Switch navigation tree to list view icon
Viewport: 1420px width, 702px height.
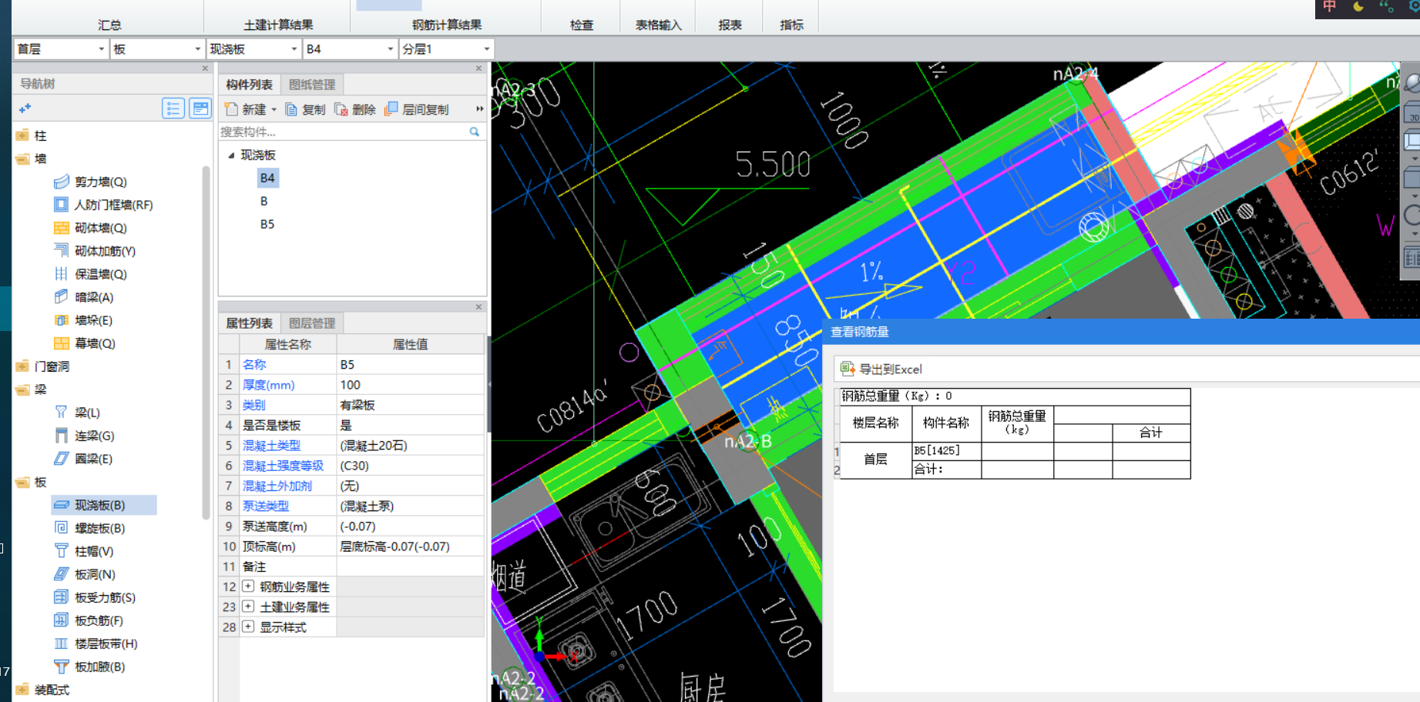pos(173,109)
